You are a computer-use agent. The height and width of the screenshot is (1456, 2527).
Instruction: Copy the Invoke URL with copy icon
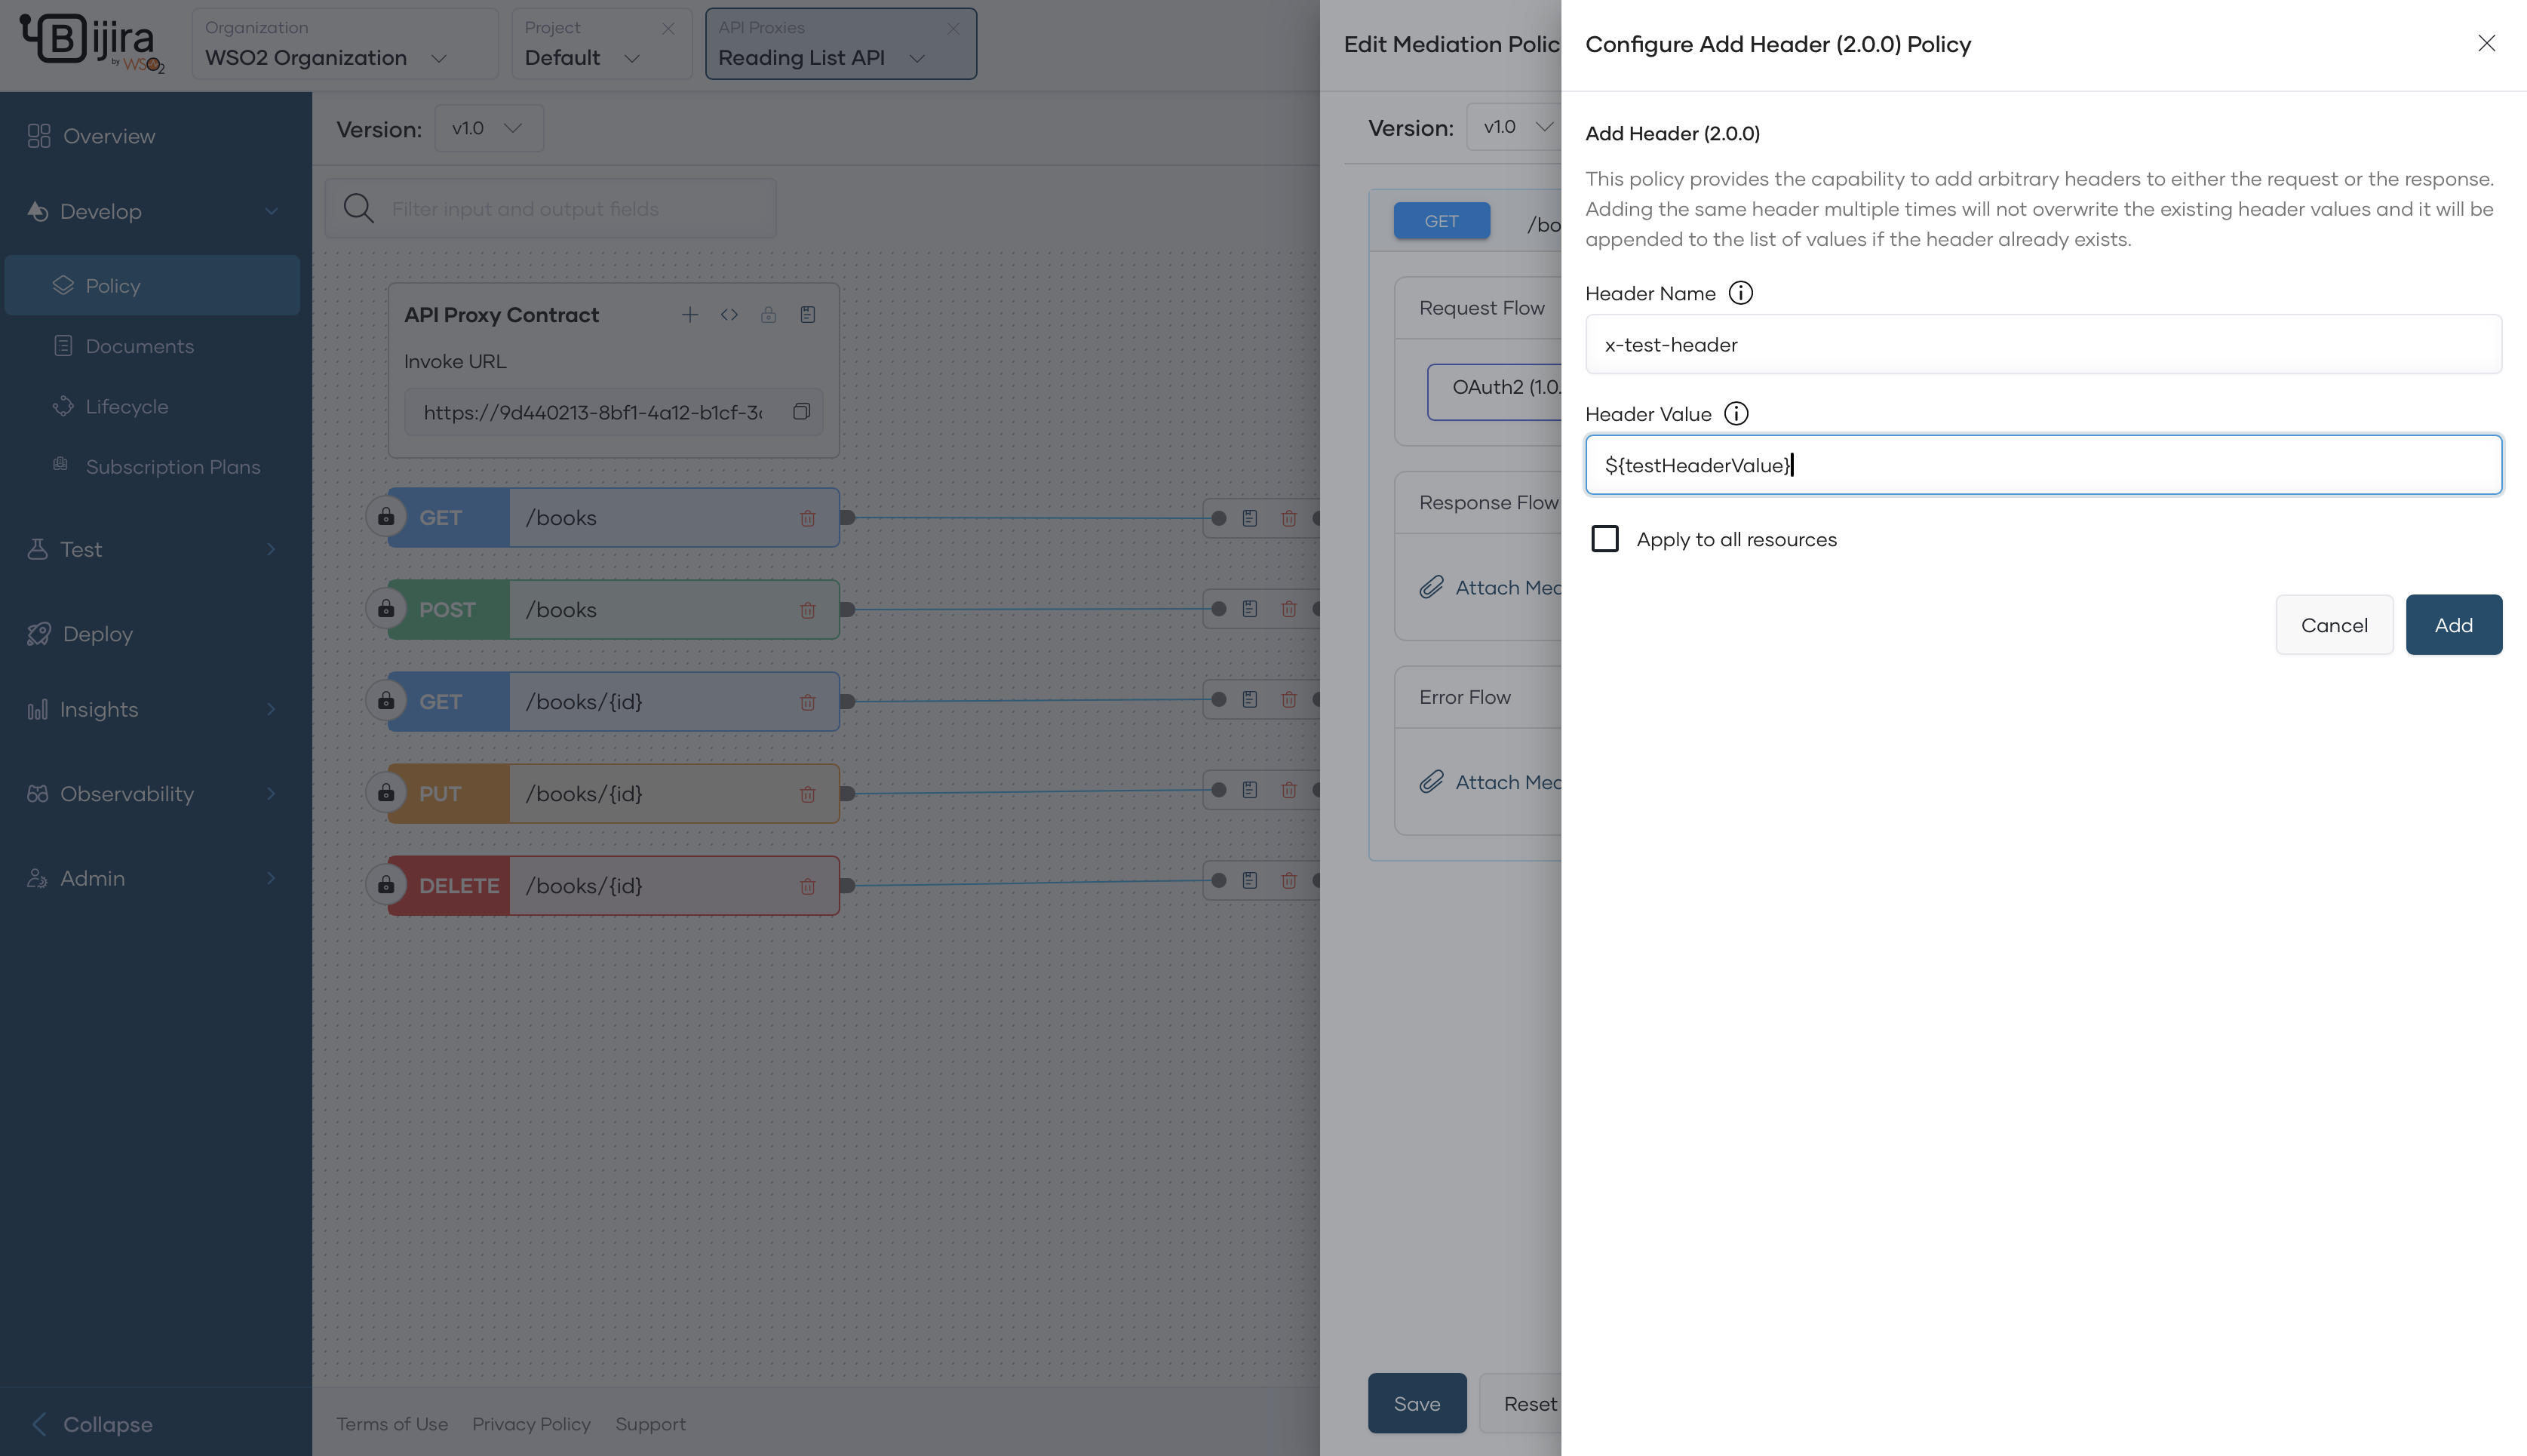point(800,412)
